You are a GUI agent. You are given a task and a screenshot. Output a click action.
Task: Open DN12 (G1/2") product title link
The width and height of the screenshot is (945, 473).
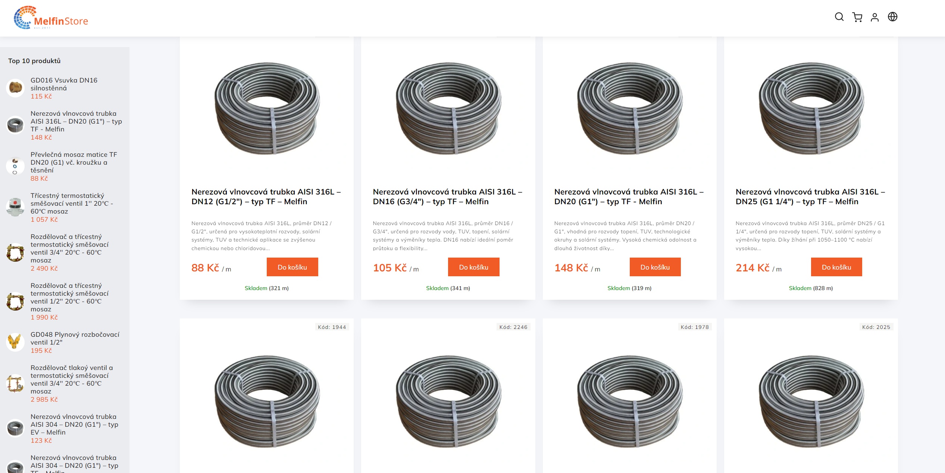266,197
